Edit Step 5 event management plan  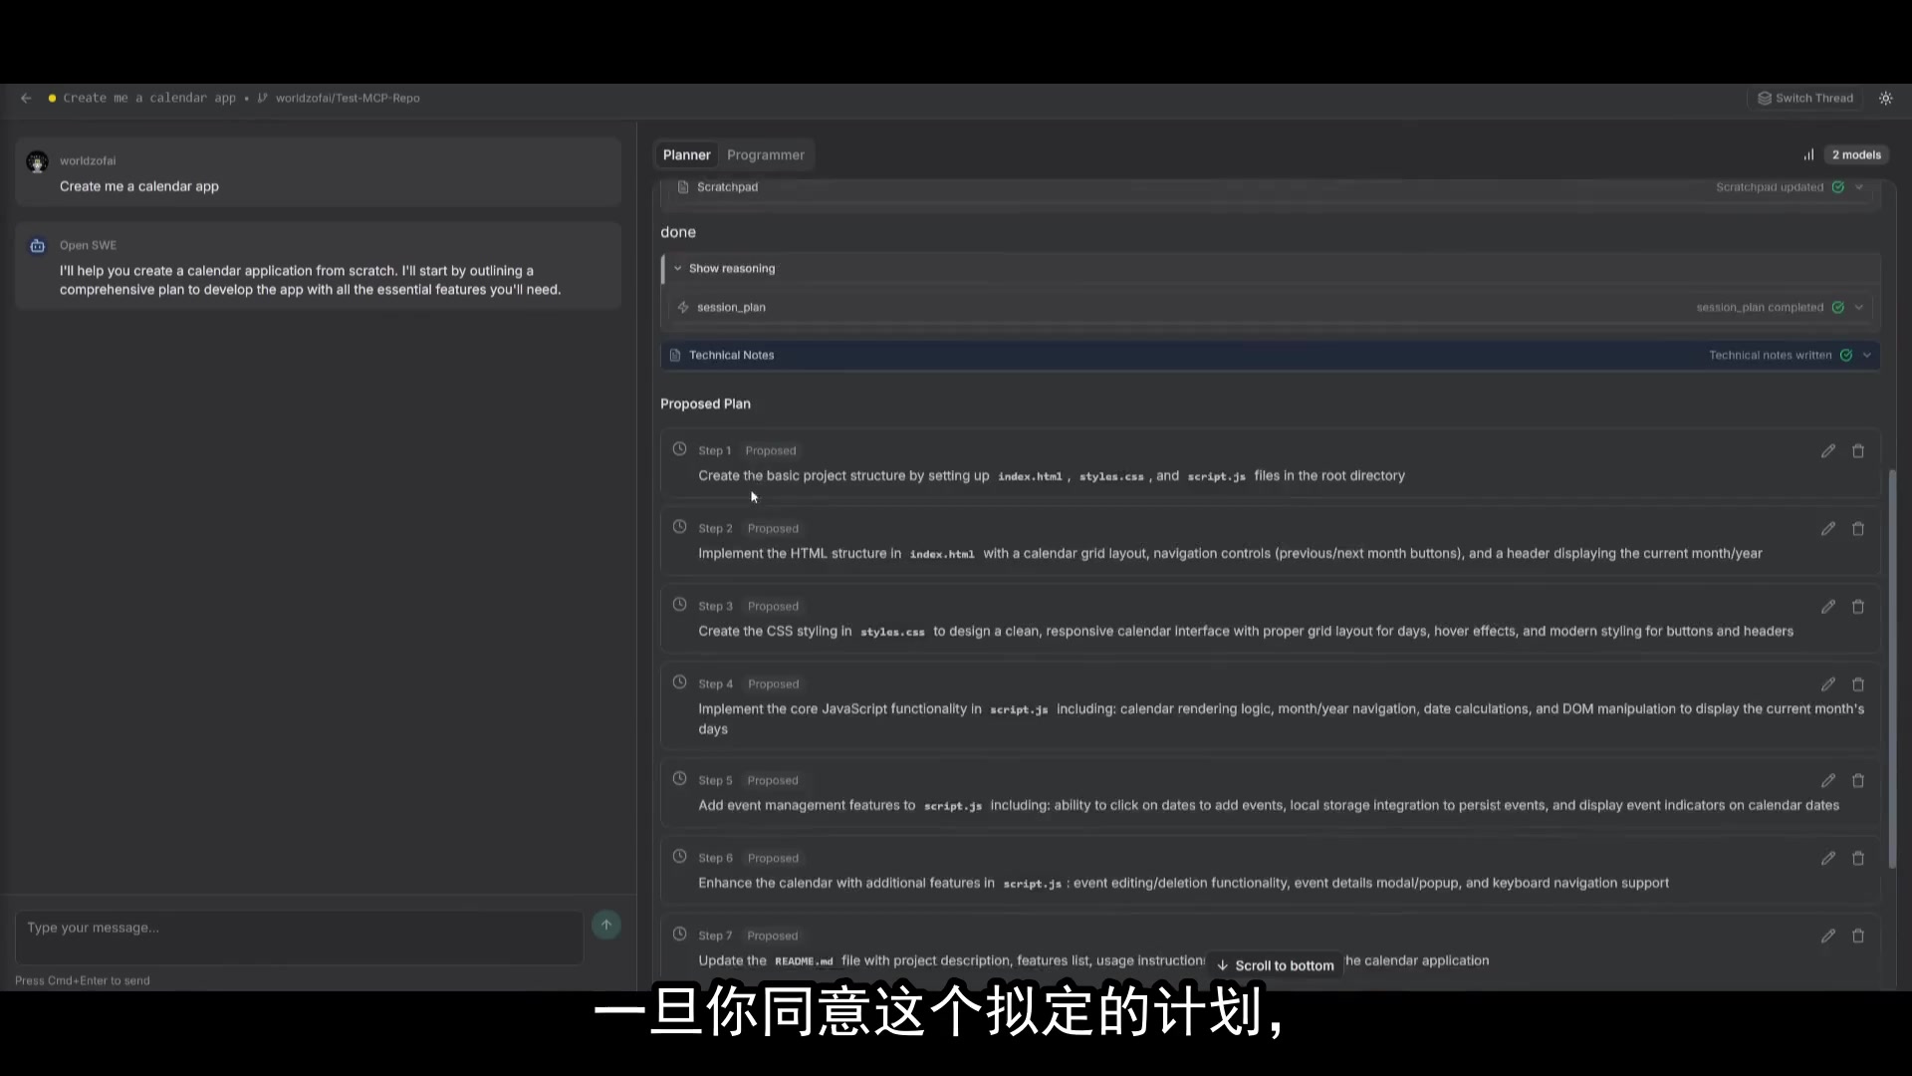(1827, 781)
